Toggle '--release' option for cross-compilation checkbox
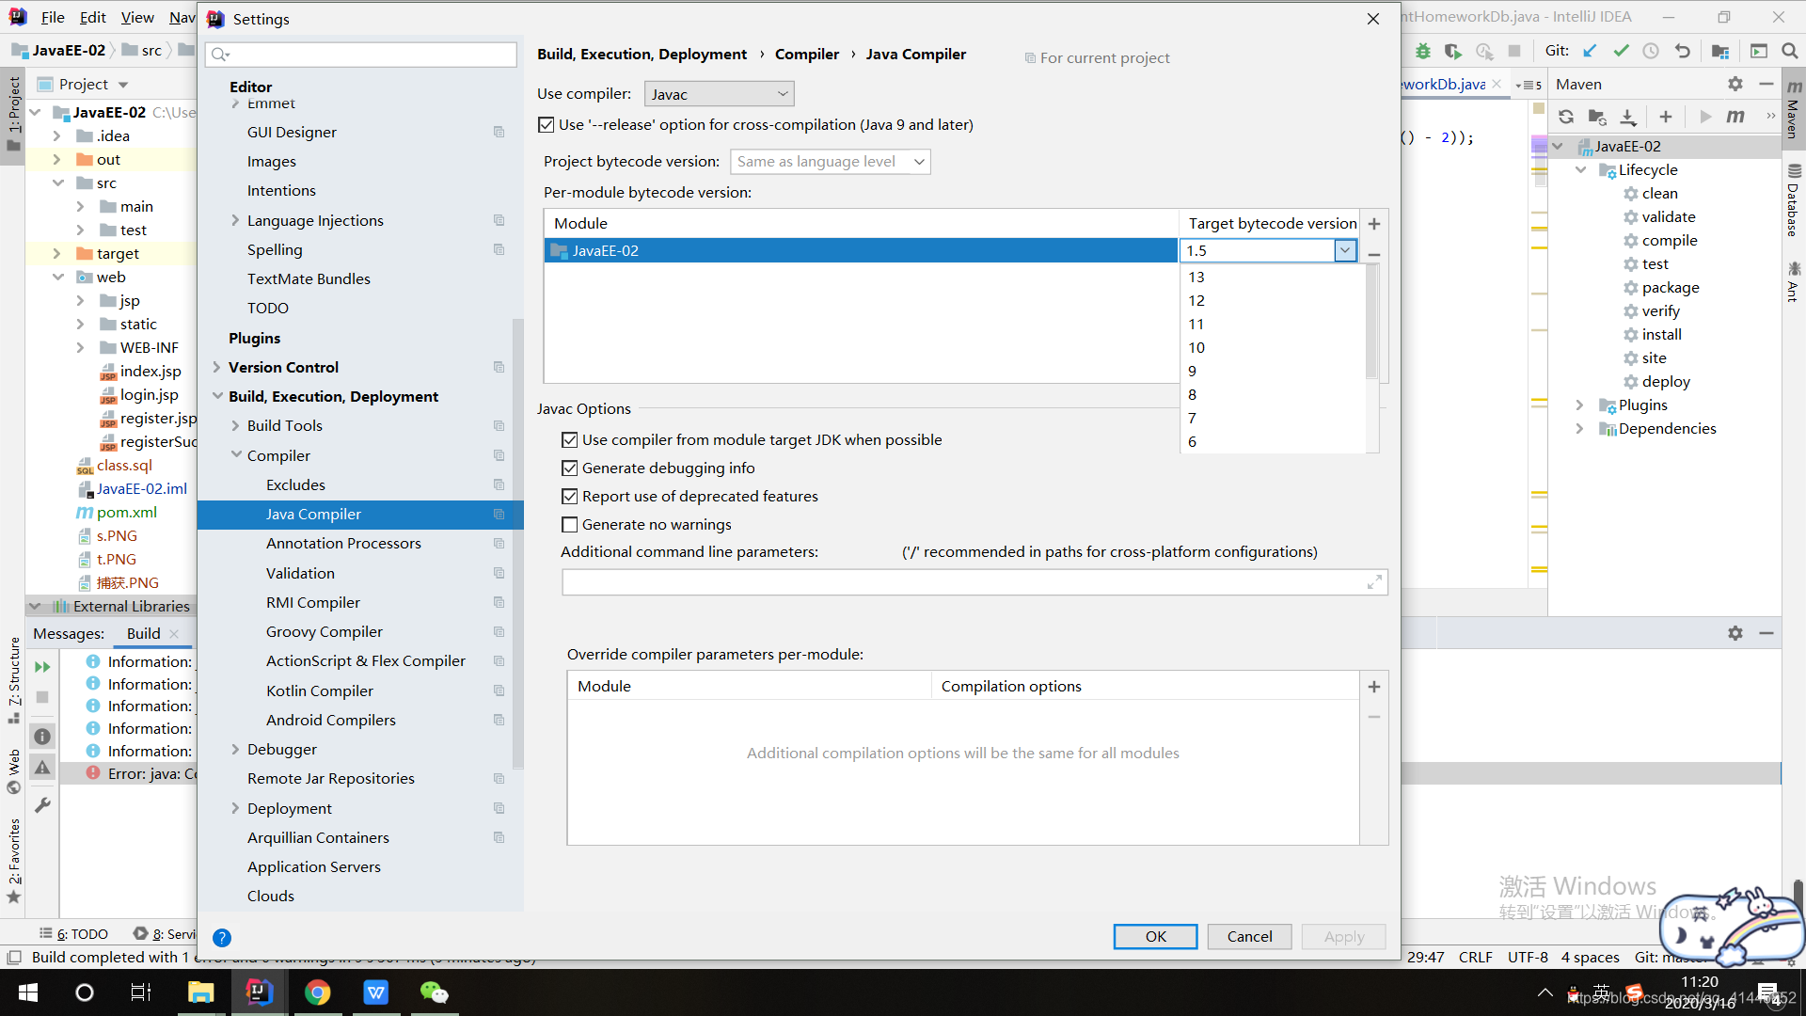Viewport: 1806px width, 1016px height. pyautogui.click(x=547, y=125)
